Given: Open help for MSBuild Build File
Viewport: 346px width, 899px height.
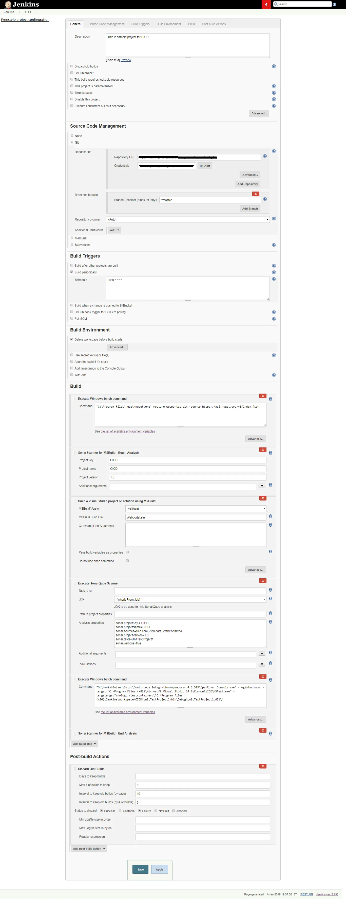Looking at the screenshot, I should (270, 516).
